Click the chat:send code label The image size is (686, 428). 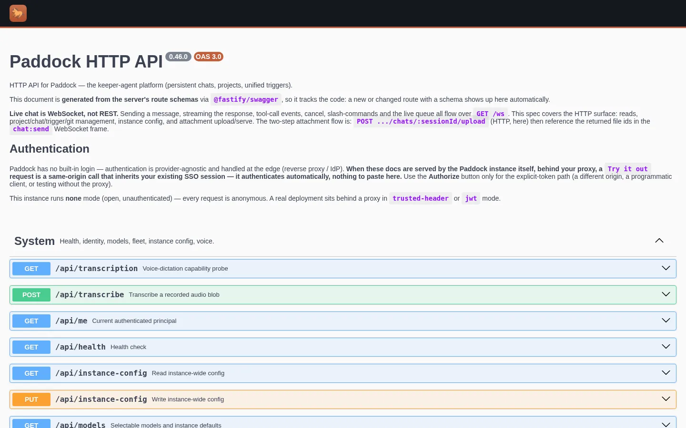pyautogui.click(x=31, y=129)
